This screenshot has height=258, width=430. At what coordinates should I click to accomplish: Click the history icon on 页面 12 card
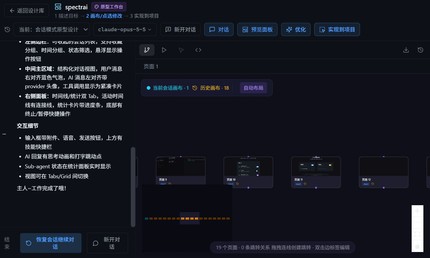[373, 184]
